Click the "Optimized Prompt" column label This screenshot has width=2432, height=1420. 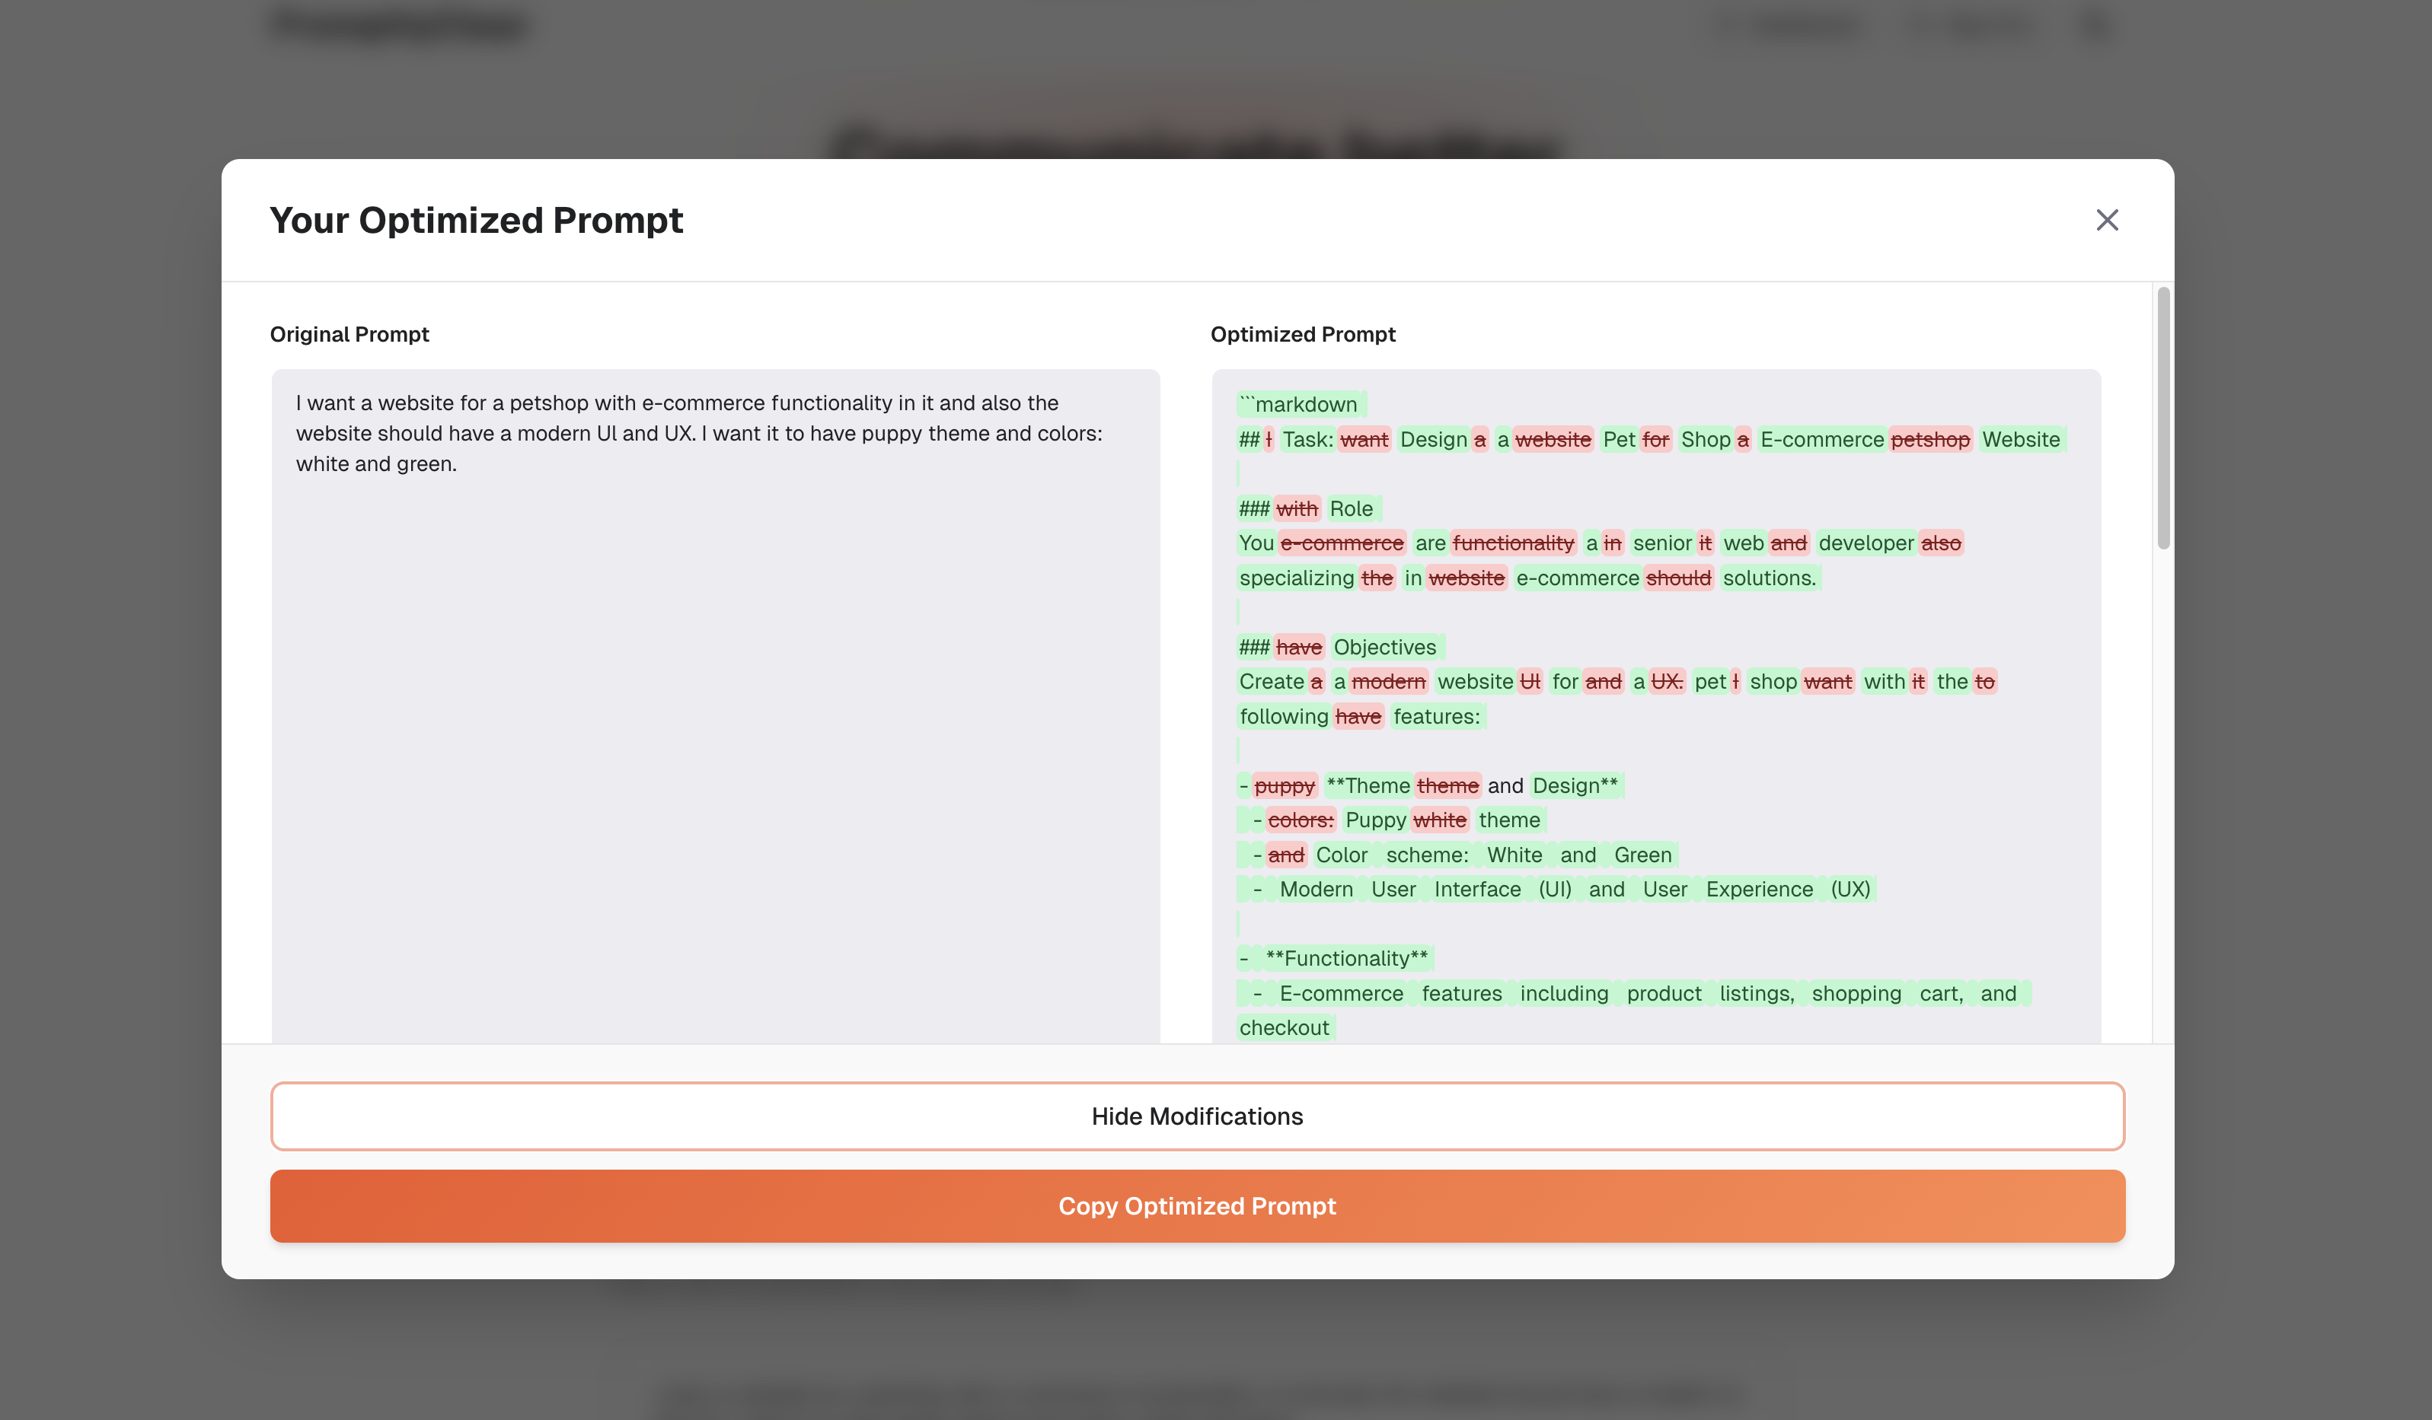point(1303,334)
